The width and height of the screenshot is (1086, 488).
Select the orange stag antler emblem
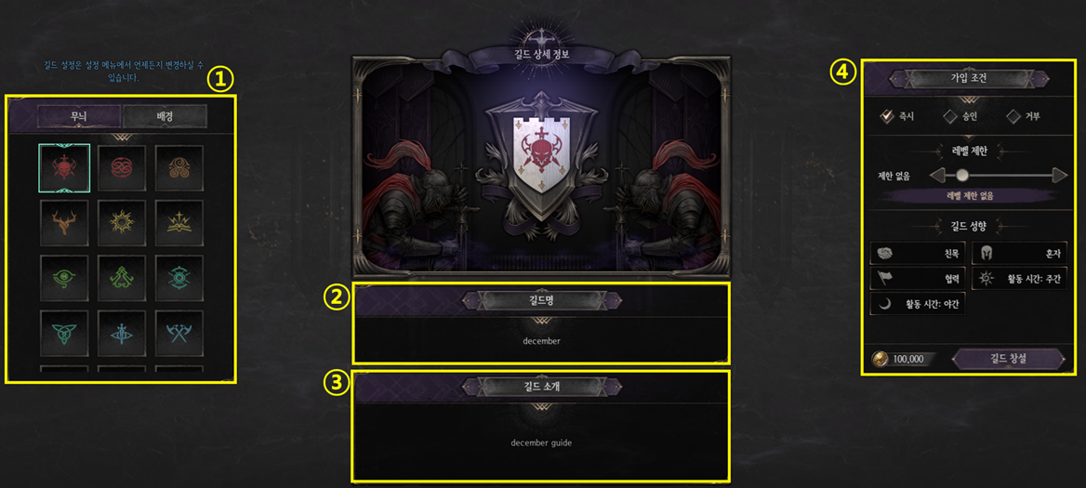[x=64, y=223]
